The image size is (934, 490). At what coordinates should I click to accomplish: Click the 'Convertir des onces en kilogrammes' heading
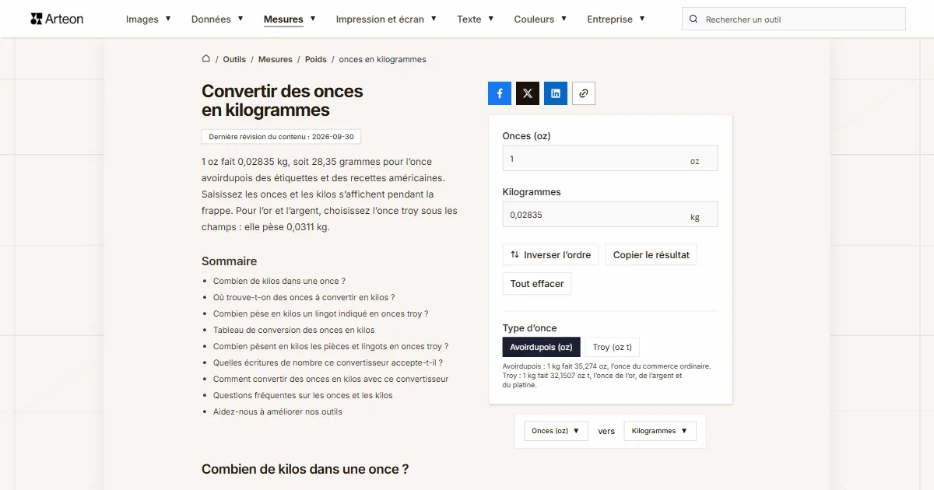pyautogui.click(x=283, y=100)
